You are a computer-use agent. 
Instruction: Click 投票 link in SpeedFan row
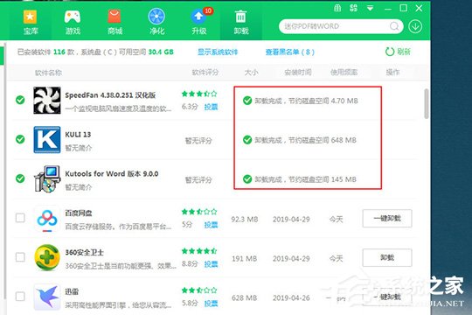pyautogui.click(x=211, y=107)
